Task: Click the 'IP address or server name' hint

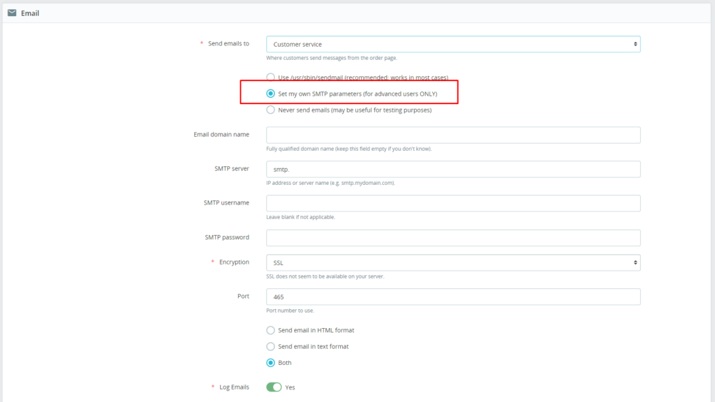Action: click(330, 183)
